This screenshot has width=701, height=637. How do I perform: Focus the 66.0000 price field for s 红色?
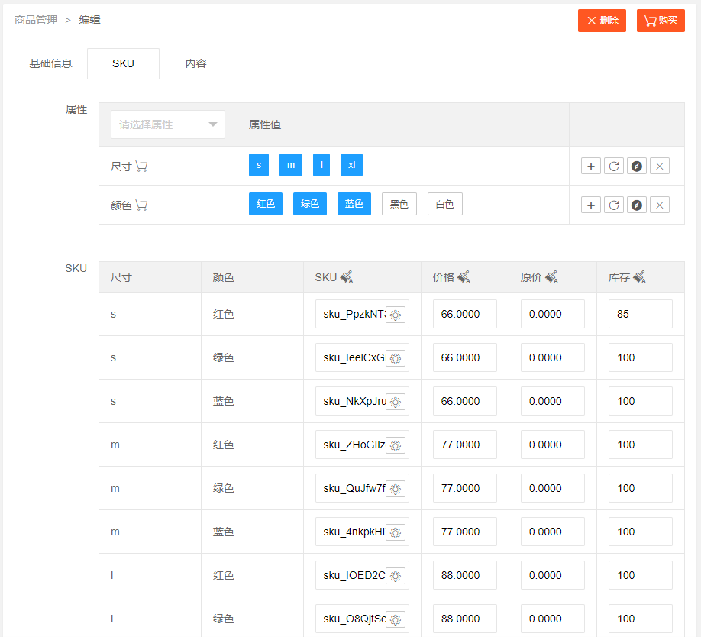point(464,314)
